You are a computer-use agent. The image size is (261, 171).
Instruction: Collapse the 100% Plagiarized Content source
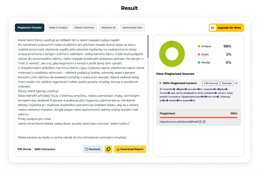pos(236,83)
